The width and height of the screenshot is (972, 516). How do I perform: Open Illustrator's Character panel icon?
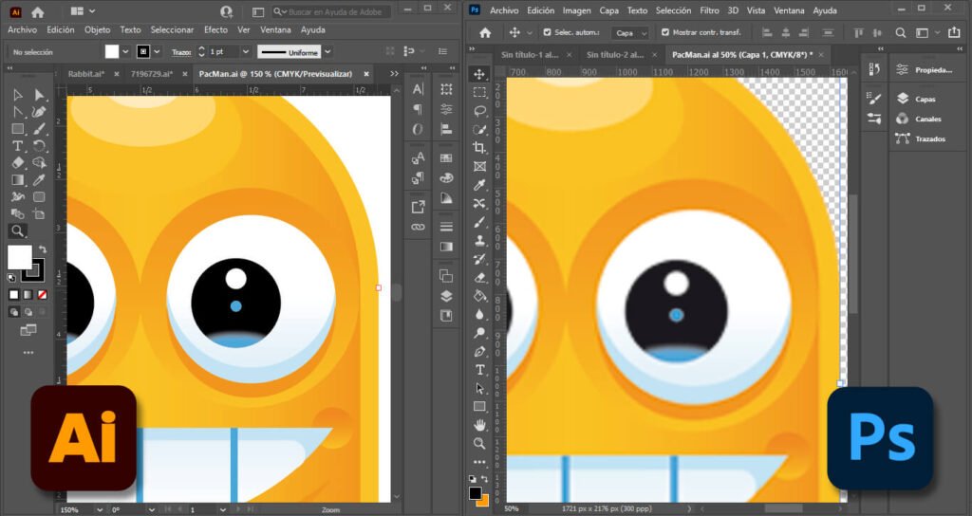(x=418, y=89)
